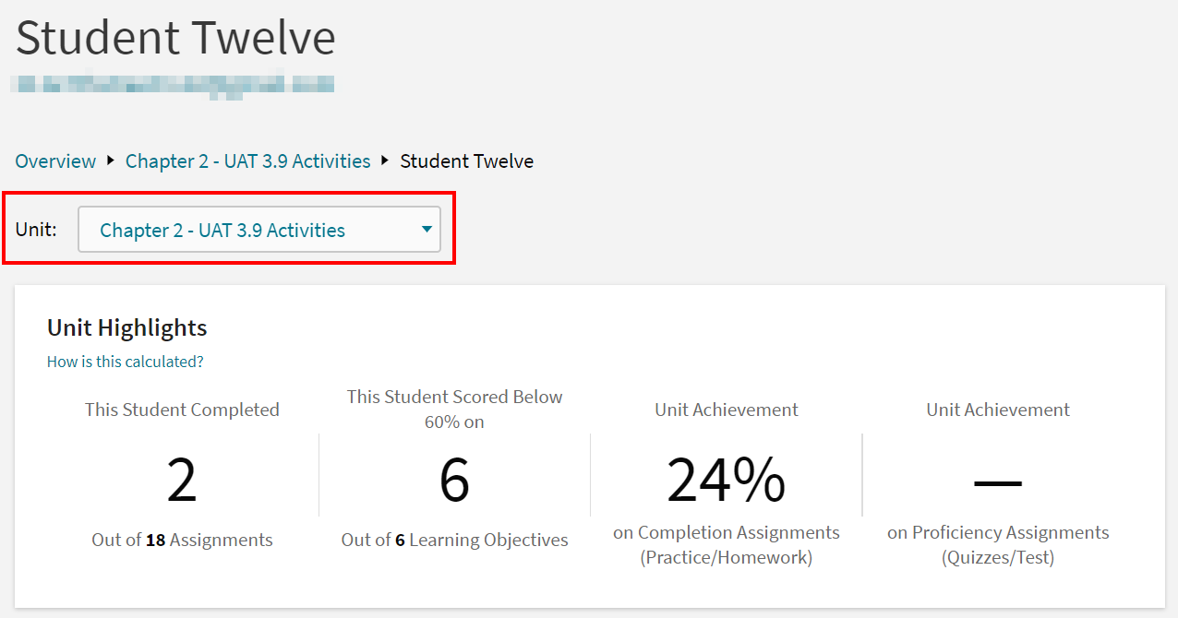Click the Overview breadcrumb link

point(54,160)
